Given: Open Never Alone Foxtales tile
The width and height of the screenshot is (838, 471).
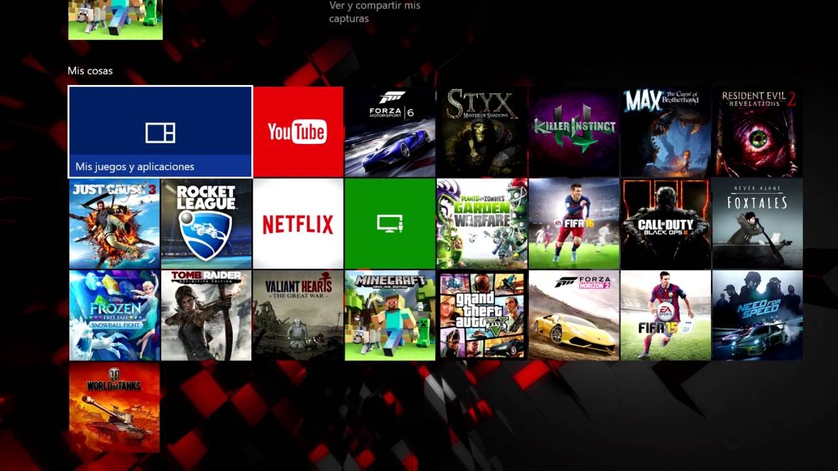Looking at the screenshot, I should [x=757, y=224].
